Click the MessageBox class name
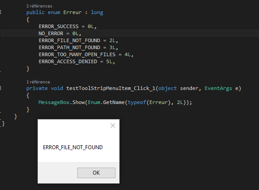 pyautogui.click(x=54, y=102)
